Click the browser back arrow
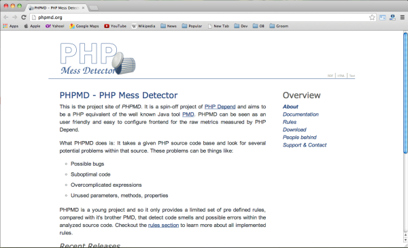Image resolution: width=408 pixels, height=248 pixels. coord(6,17)
